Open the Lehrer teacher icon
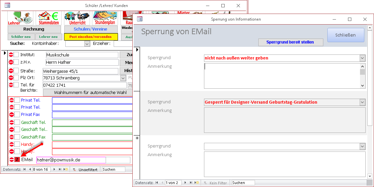The image size is (374, 187). 20,18
